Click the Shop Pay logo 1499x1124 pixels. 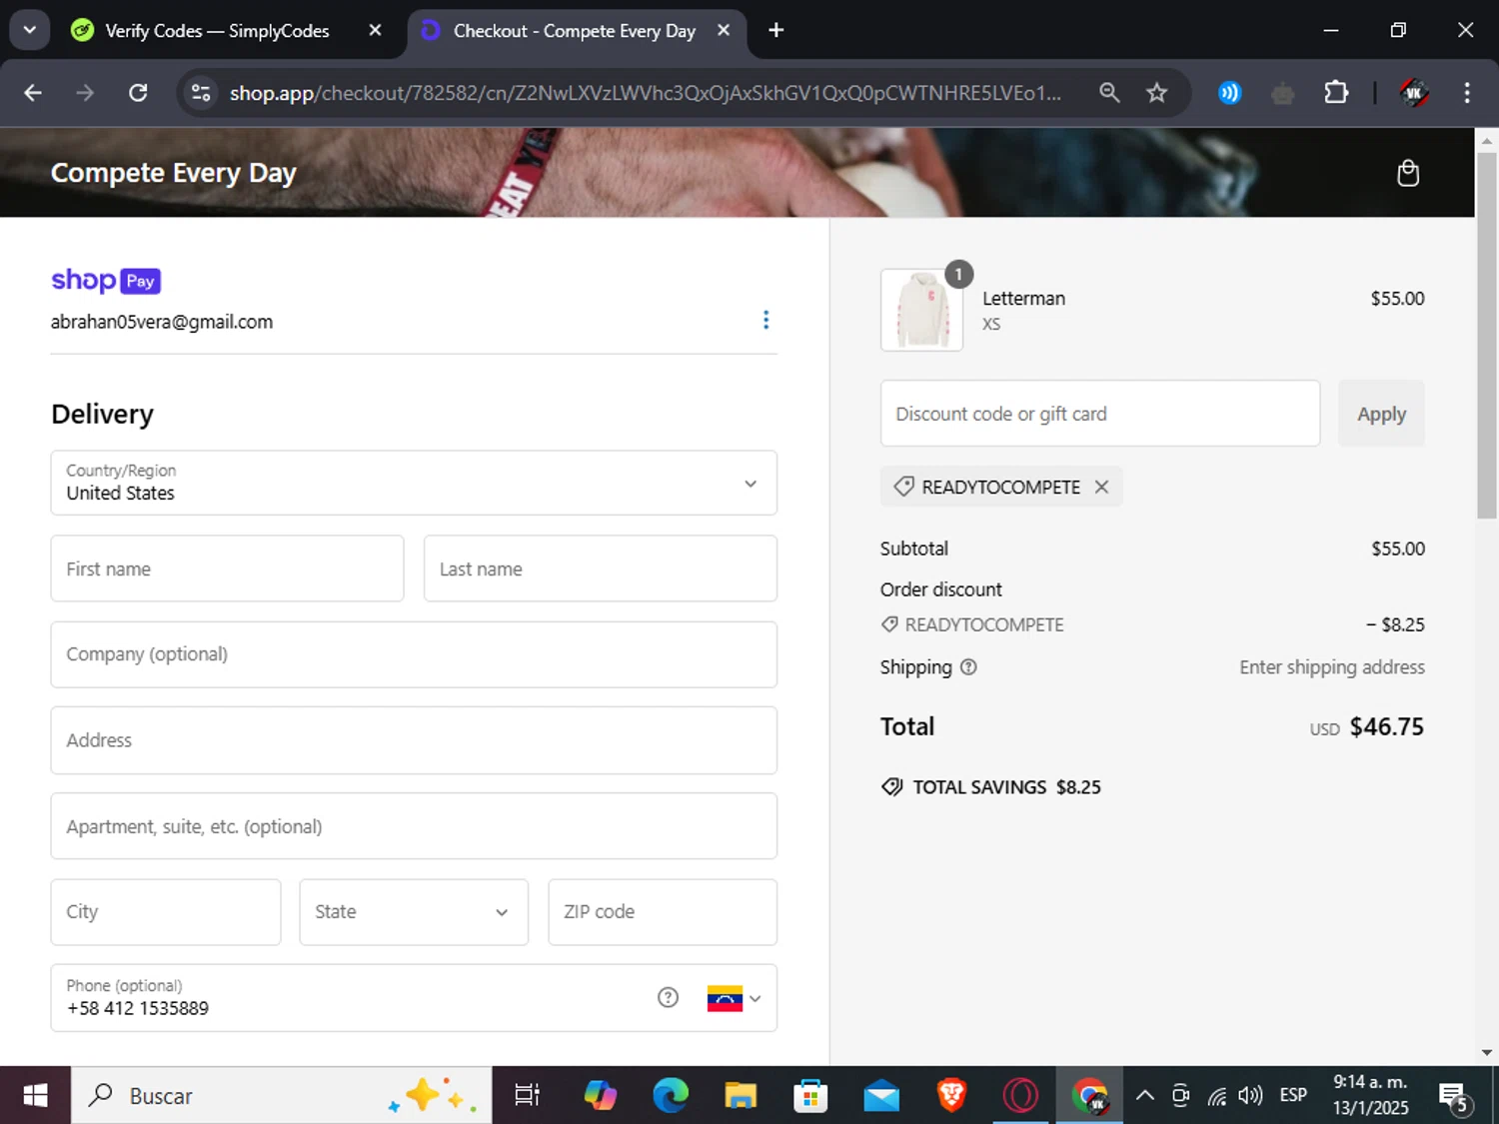pos(106,281)
